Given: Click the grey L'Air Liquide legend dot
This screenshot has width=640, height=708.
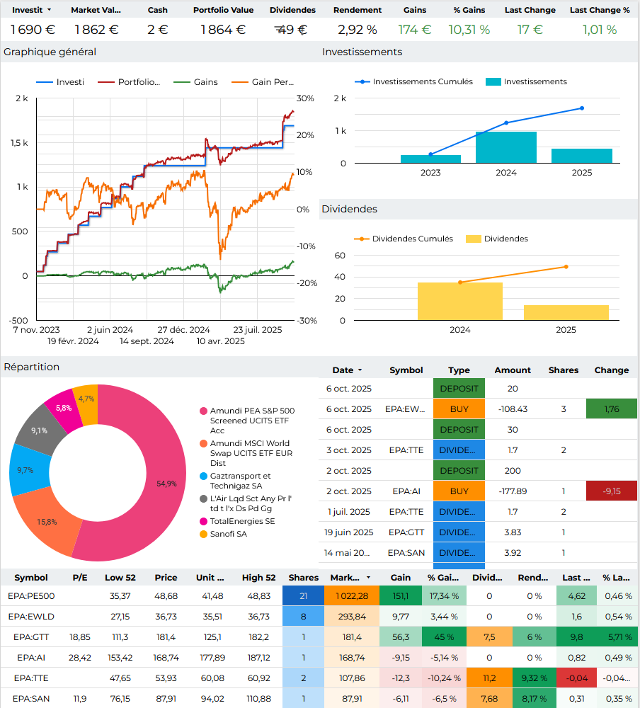Looking at the screenshot, I should (x=204, y=499).
